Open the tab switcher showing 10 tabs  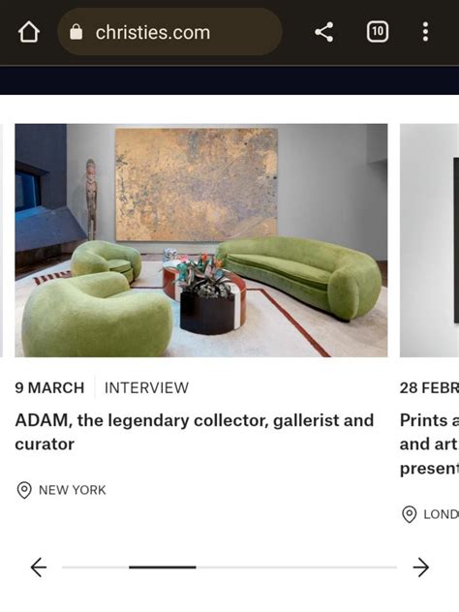[x=378, y=32]
